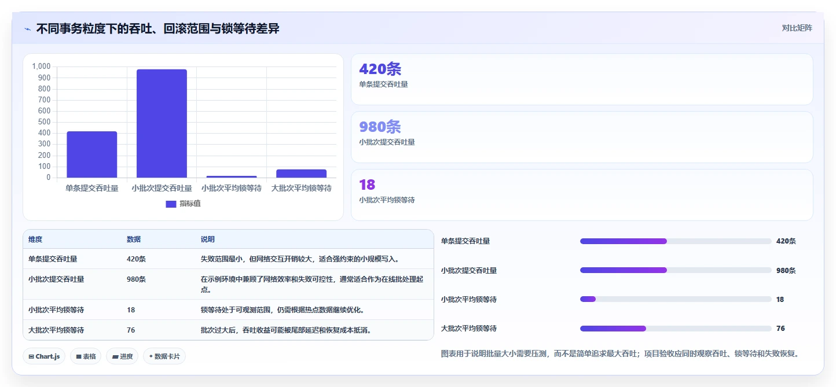Click table row cell 小批次平均锁等待
836x387 pixels.
pyautogui.click(x=56, y=310)
